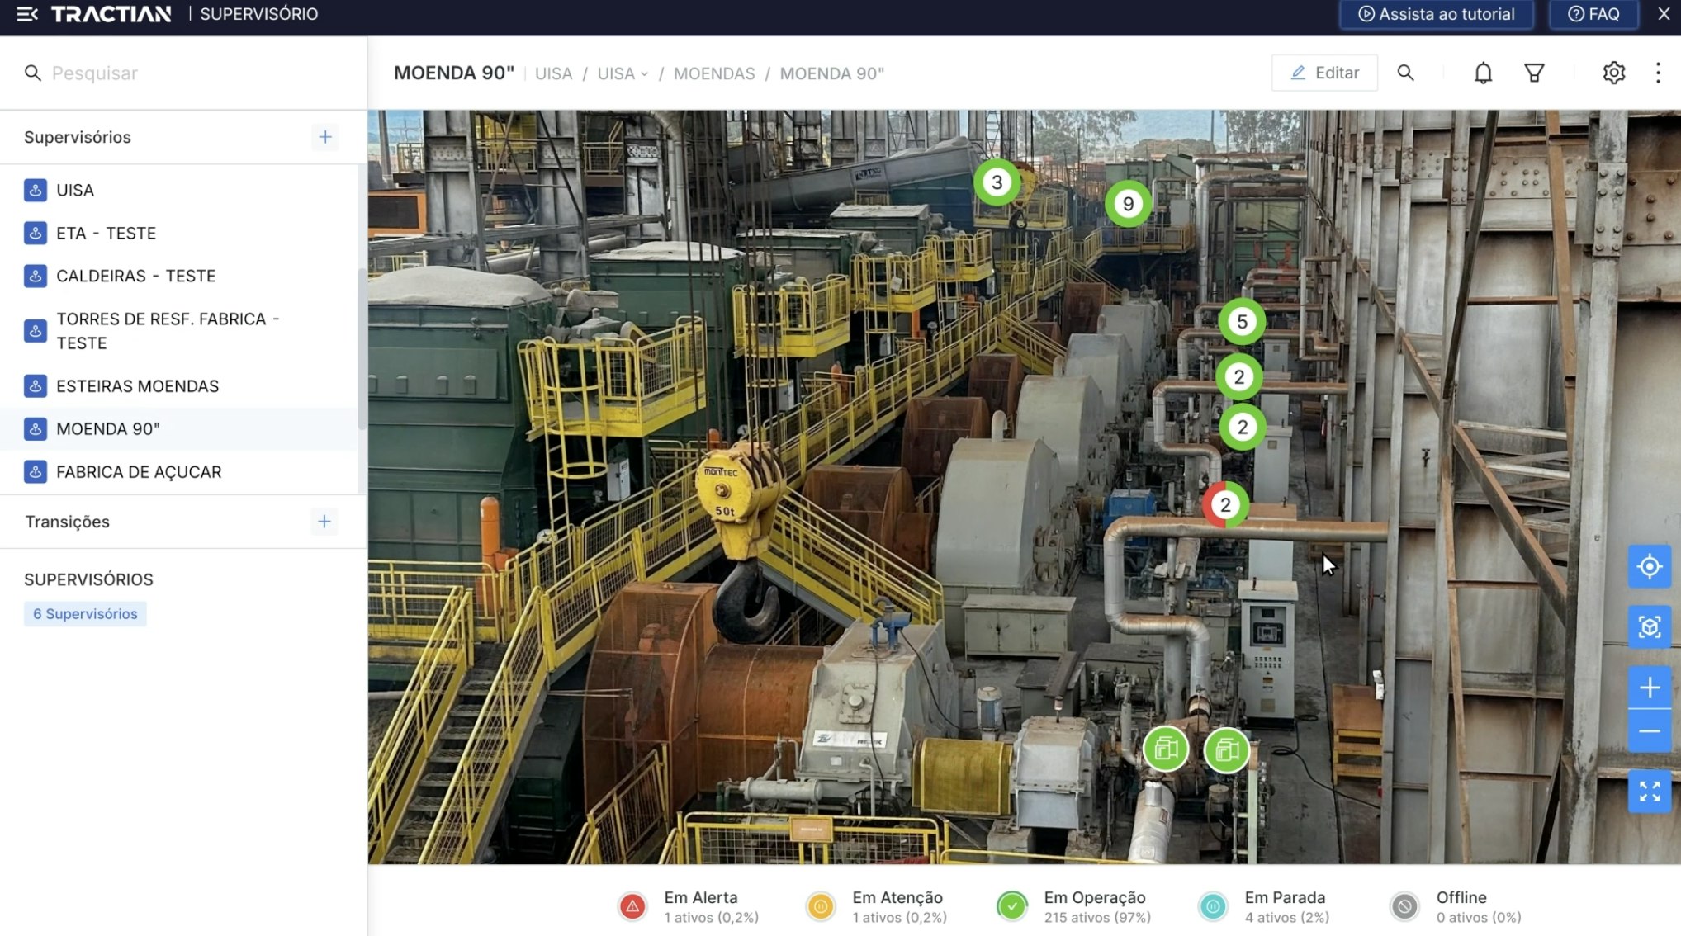Click the recenter target map icon
This screenshot has width=1681, height=936.
1649,567
